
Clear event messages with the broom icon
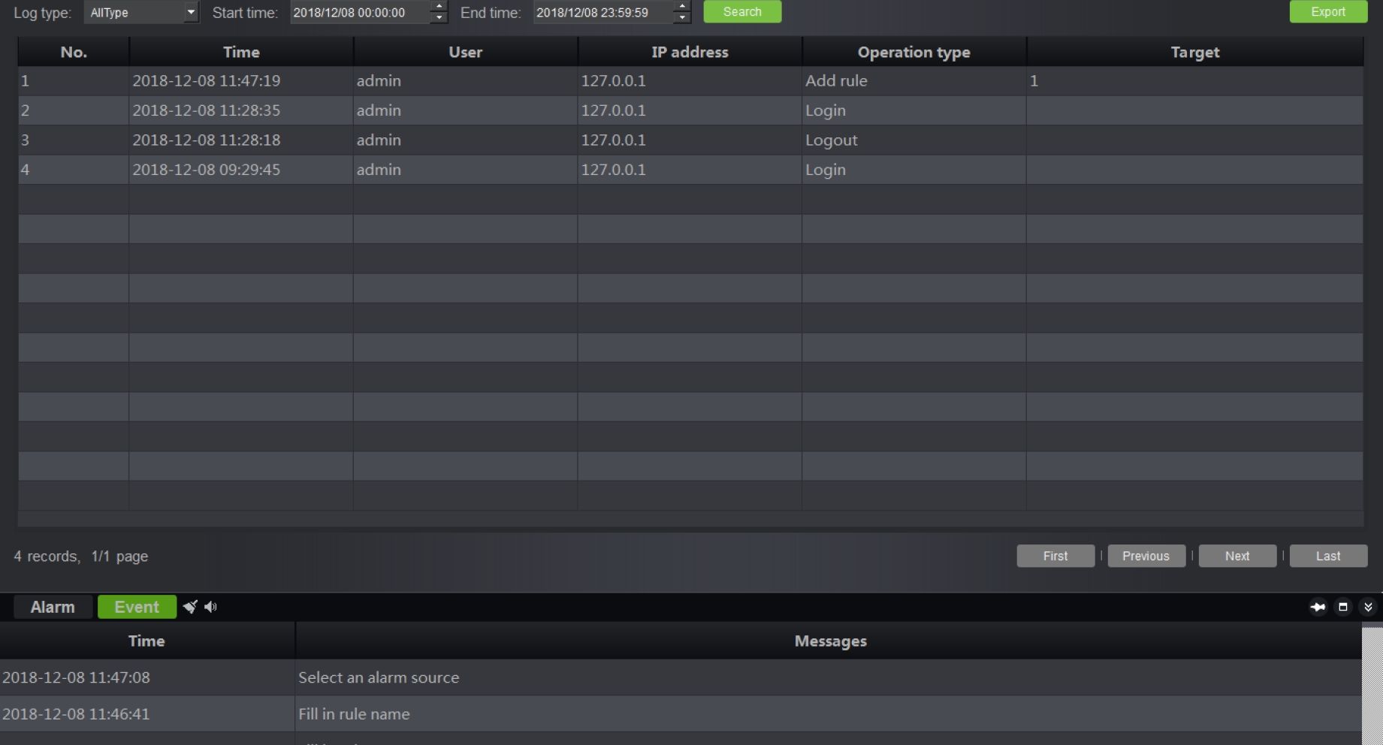pyautogui.click(x=190, y=607)
